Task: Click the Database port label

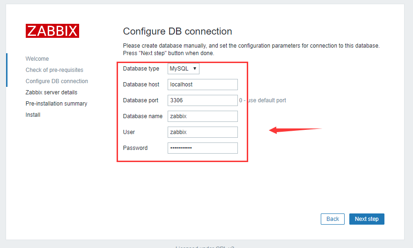Action: coord(140,100)
